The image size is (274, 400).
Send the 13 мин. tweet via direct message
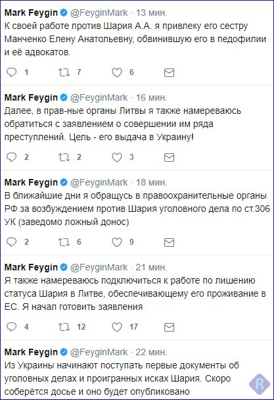(x=169, y=73)
